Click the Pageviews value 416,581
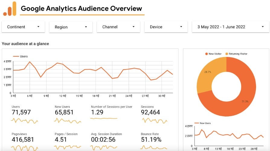270x151 pixels. tap(23, 140)
